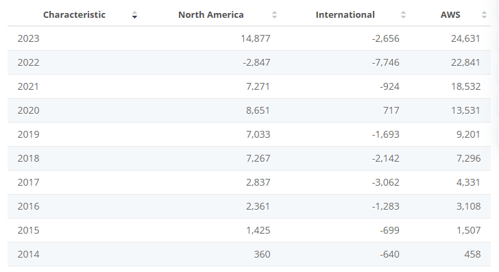Click North America value 2,837

pos(258,182)
